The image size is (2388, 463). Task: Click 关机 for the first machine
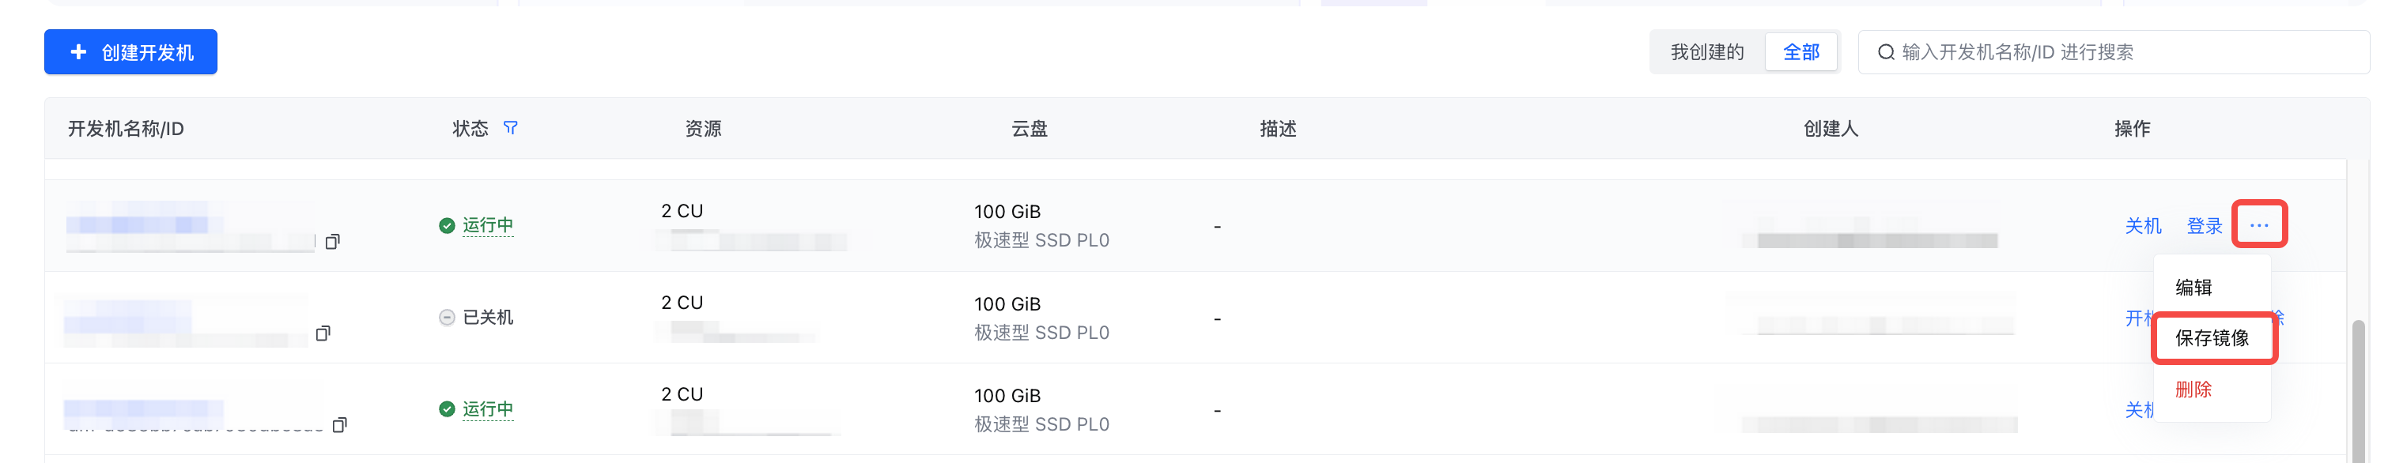2142,226
